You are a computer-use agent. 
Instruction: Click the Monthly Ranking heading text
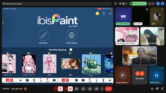click(x=58, y=50)
